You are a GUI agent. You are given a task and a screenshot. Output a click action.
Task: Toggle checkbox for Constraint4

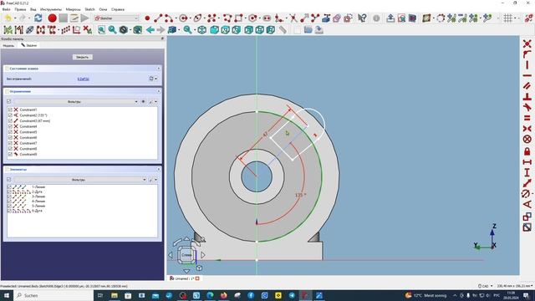(x=10, y=126)
